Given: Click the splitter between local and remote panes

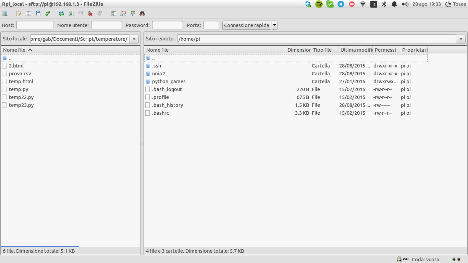Looking at the screenshot, I should click(x=142, y=144).
